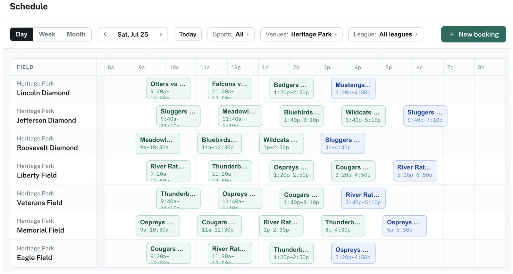Jump to Today

tap(188, 34)
